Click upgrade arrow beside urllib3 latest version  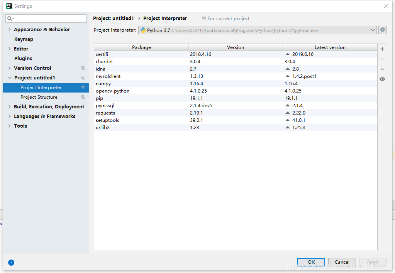pos(287,127)
